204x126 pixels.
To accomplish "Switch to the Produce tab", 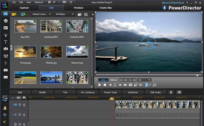I will pos(79,8).
